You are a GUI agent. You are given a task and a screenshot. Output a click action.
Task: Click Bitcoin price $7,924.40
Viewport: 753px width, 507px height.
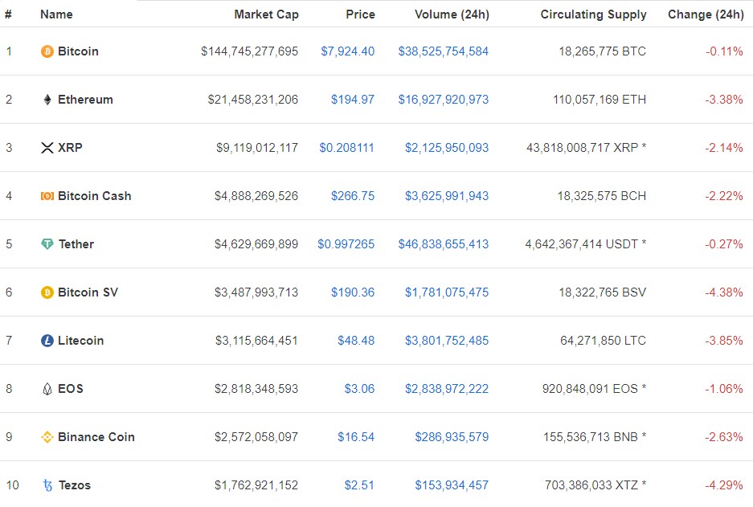(348, 51)
